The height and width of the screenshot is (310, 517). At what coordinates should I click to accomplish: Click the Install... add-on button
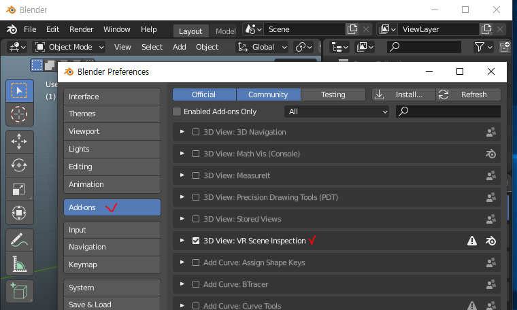[403, 94]
